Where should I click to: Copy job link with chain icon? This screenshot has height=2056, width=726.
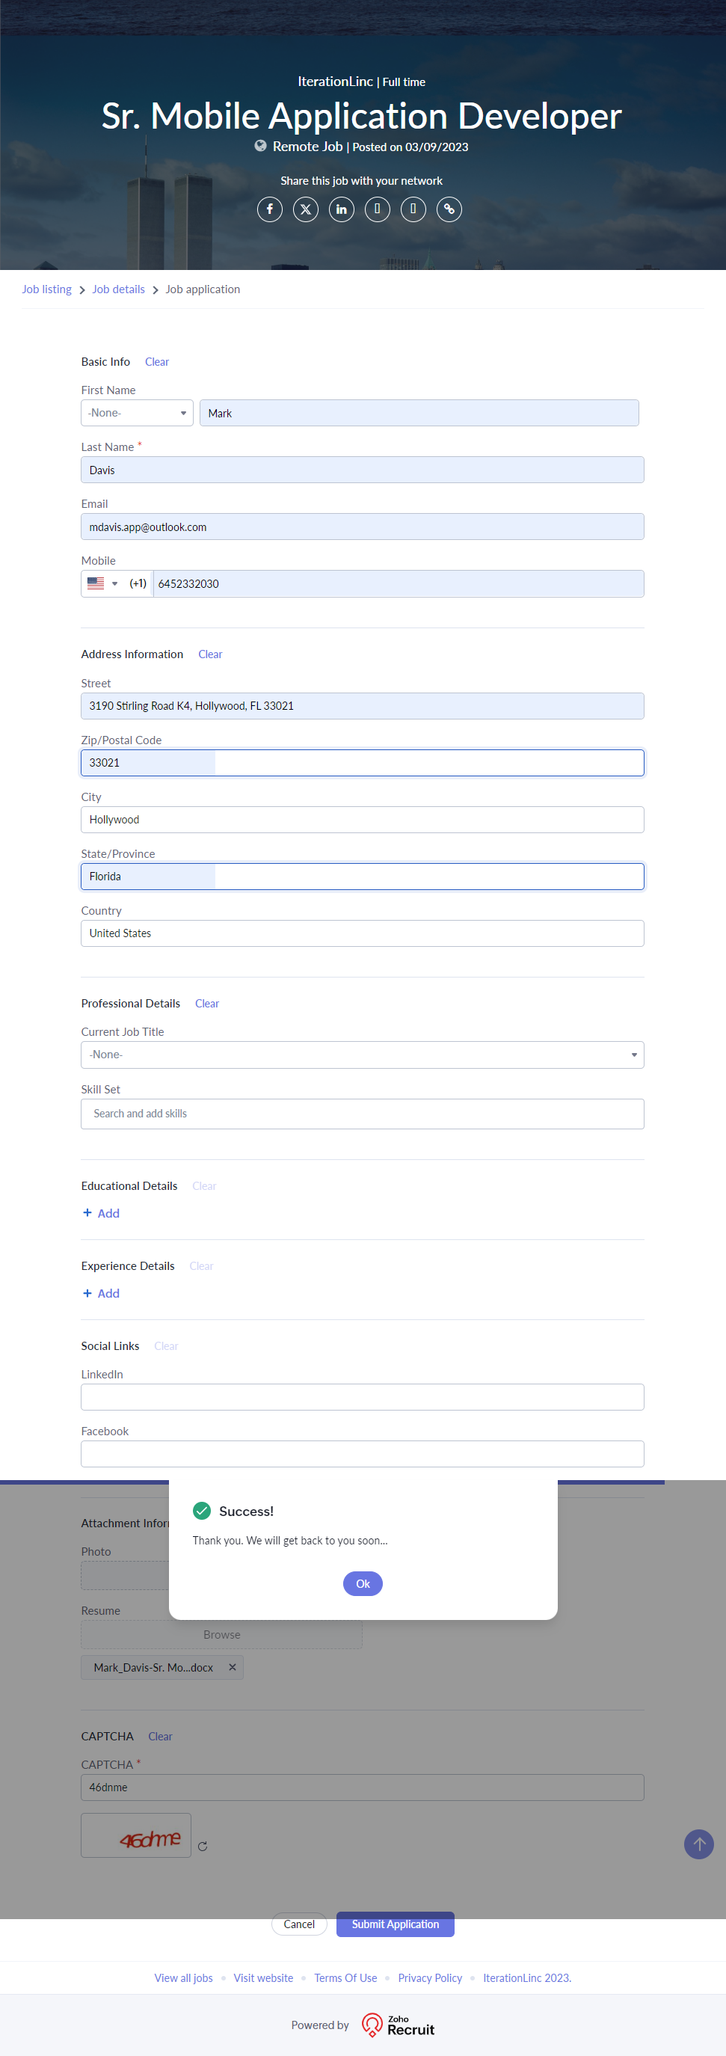(449, 209)
